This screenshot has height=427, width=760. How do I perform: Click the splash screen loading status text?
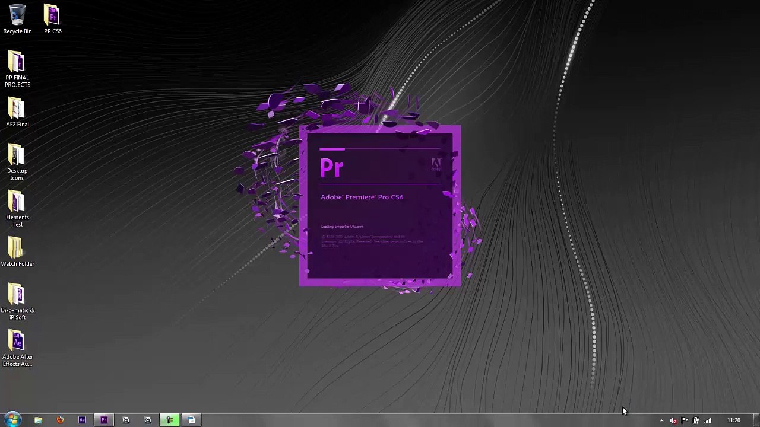click(x=342, y=227)
